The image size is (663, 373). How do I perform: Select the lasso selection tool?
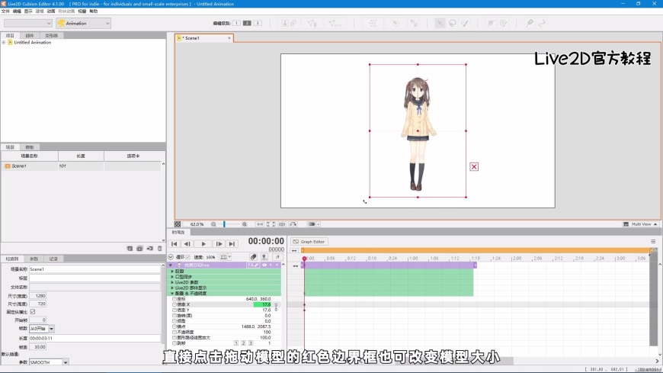tap(453, 24)
